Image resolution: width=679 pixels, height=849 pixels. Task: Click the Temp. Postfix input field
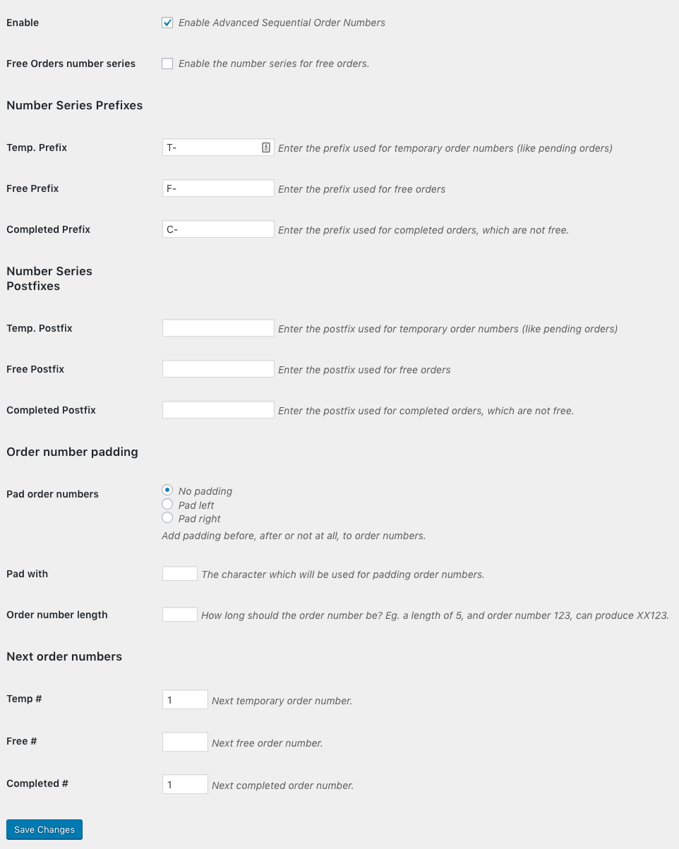(218, 328)
